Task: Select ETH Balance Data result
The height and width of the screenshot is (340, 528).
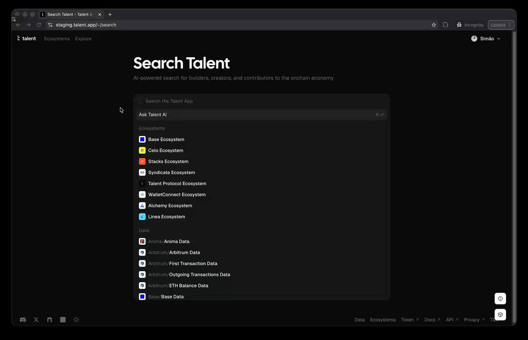Action: coord(262,286)
